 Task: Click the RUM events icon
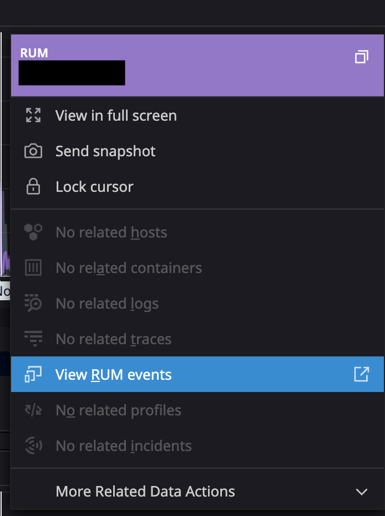(33, 375)
